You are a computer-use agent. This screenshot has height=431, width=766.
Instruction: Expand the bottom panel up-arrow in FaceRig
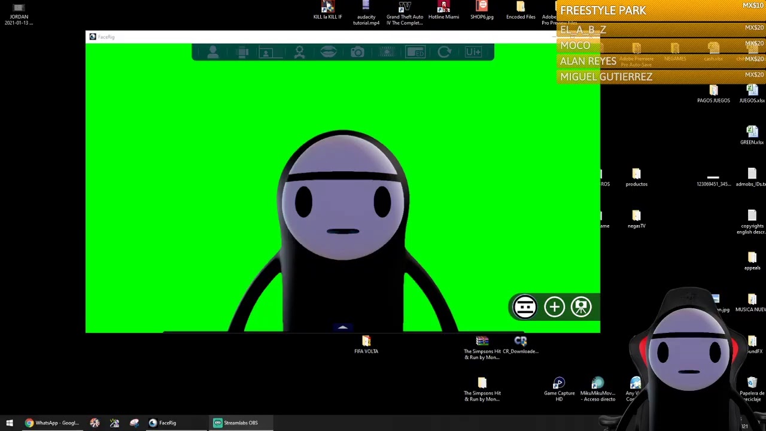pyautogui.click(x=343, y=327)
